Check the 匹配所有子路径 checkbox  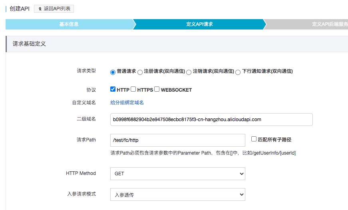tap(254, 139)
